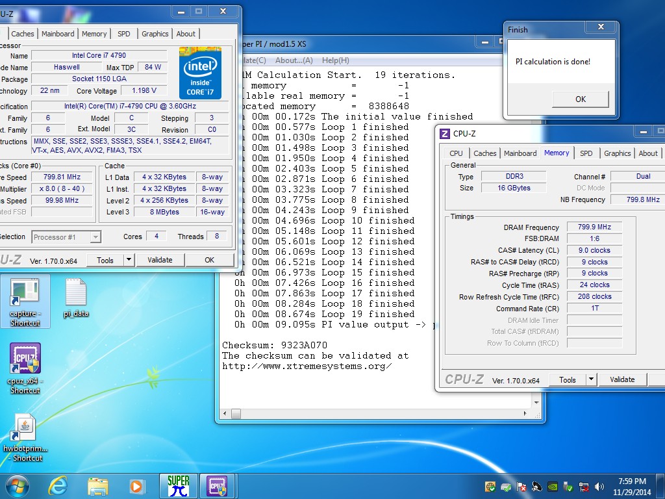
Task: Click the CPU-Z Z logo in memory window title
Action: click(445, 134)
